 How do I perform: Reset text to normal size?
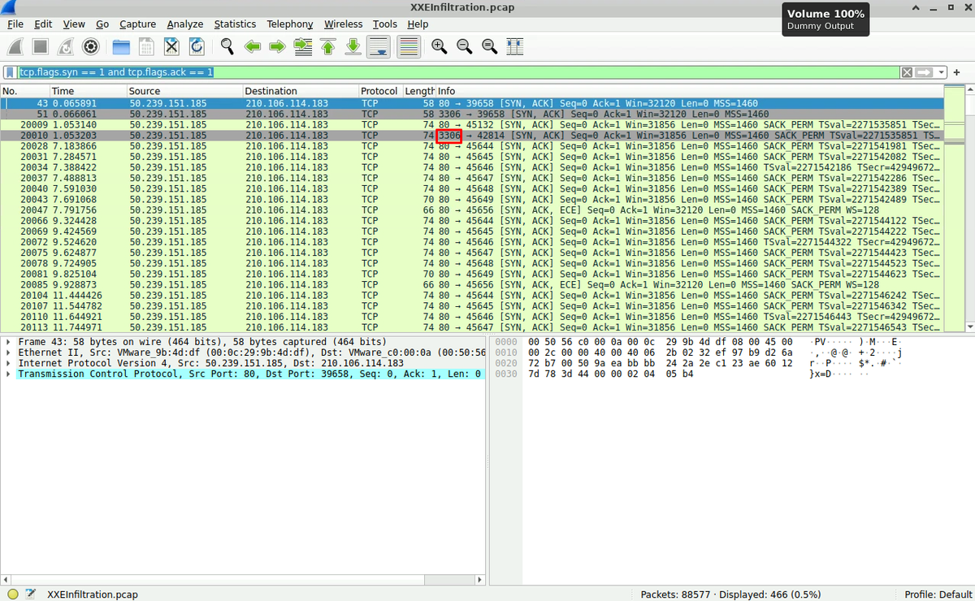click(490, 47)
